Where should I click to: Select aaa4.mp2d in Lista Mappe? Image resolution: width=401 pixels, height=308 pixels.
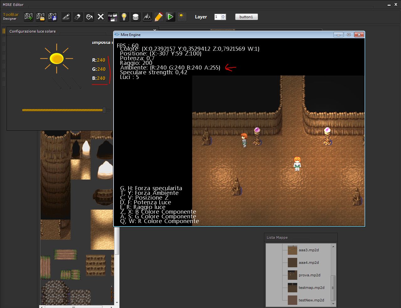(x=309, y=263)
